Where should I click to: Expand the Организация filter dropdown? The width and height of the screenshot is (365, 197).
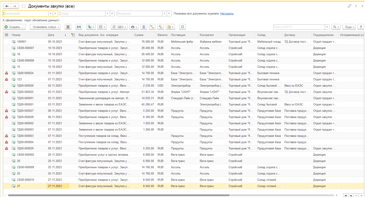pyautogui.click(x=50, y=14)
